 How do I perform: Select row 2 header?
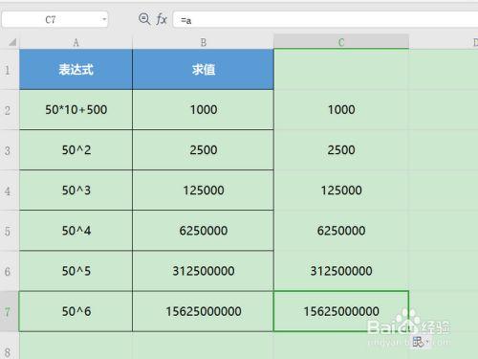tap(9, 110)
